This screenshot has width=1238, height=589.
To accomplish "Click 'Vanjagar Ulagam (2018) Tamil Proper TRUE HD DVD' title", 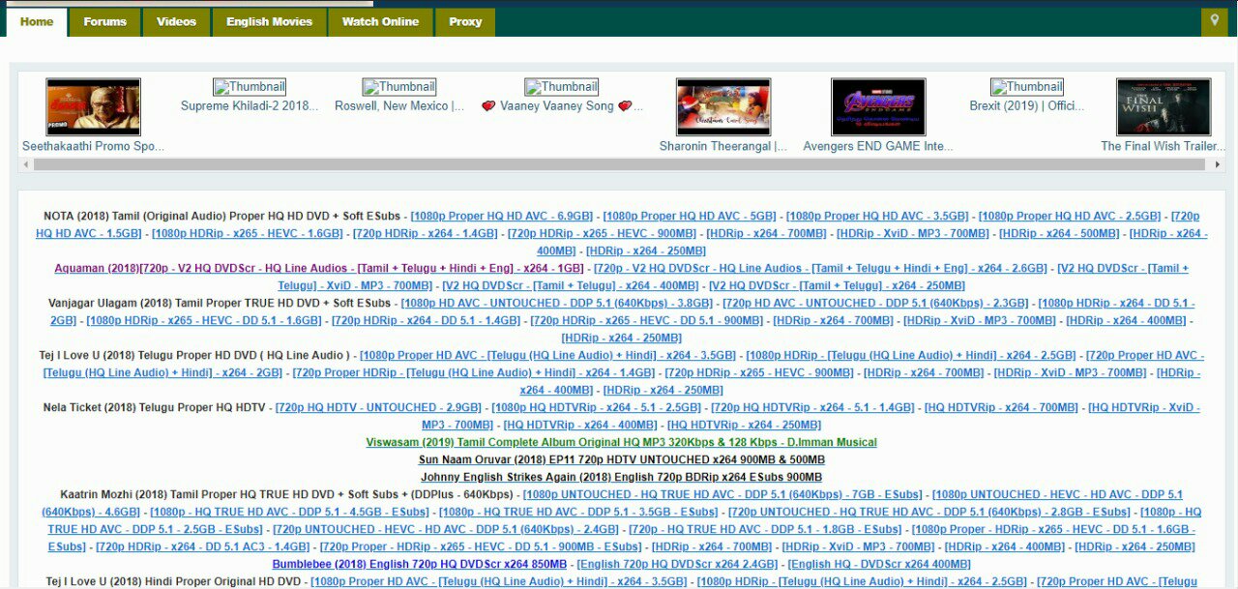I will [x=220, y=304].
